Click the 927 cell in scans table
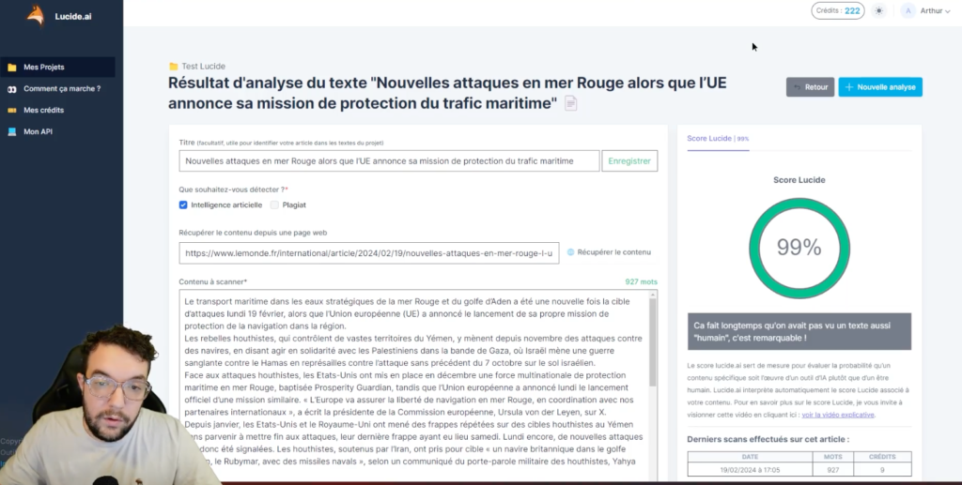 (x=832, y=469)
